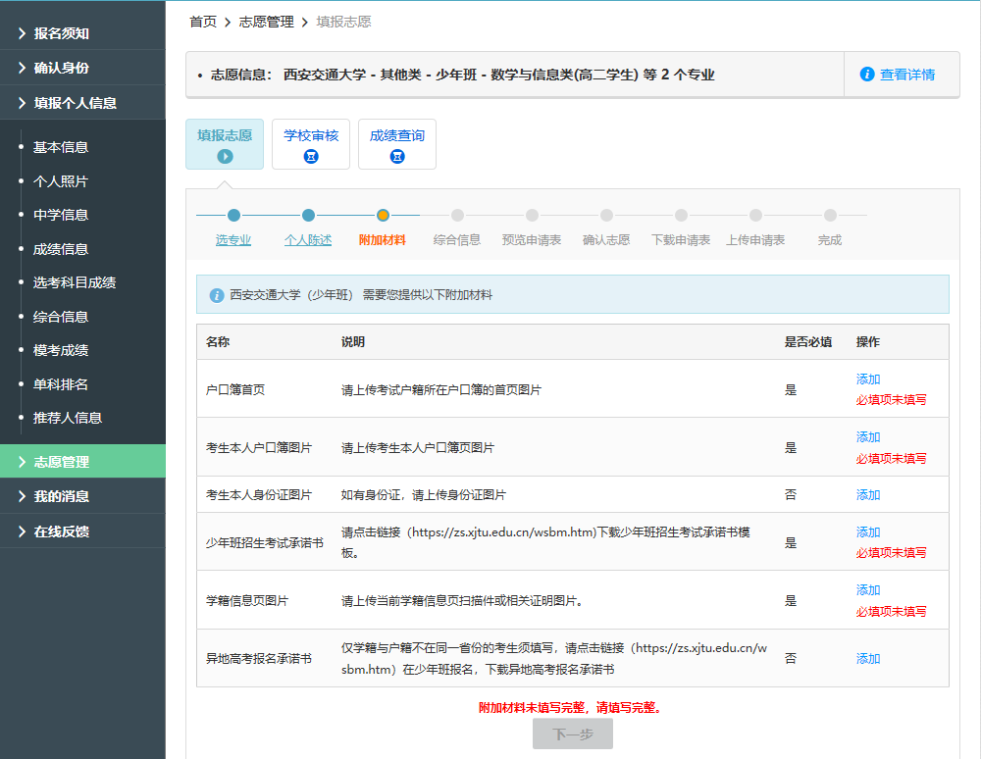Click the 选专业 step circle

(233, 216)
